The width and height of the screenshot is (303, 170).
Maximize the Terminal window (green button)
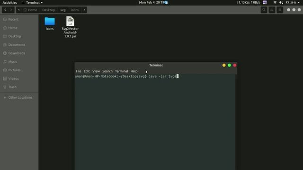pyautogui.click(x=229, y=65)
